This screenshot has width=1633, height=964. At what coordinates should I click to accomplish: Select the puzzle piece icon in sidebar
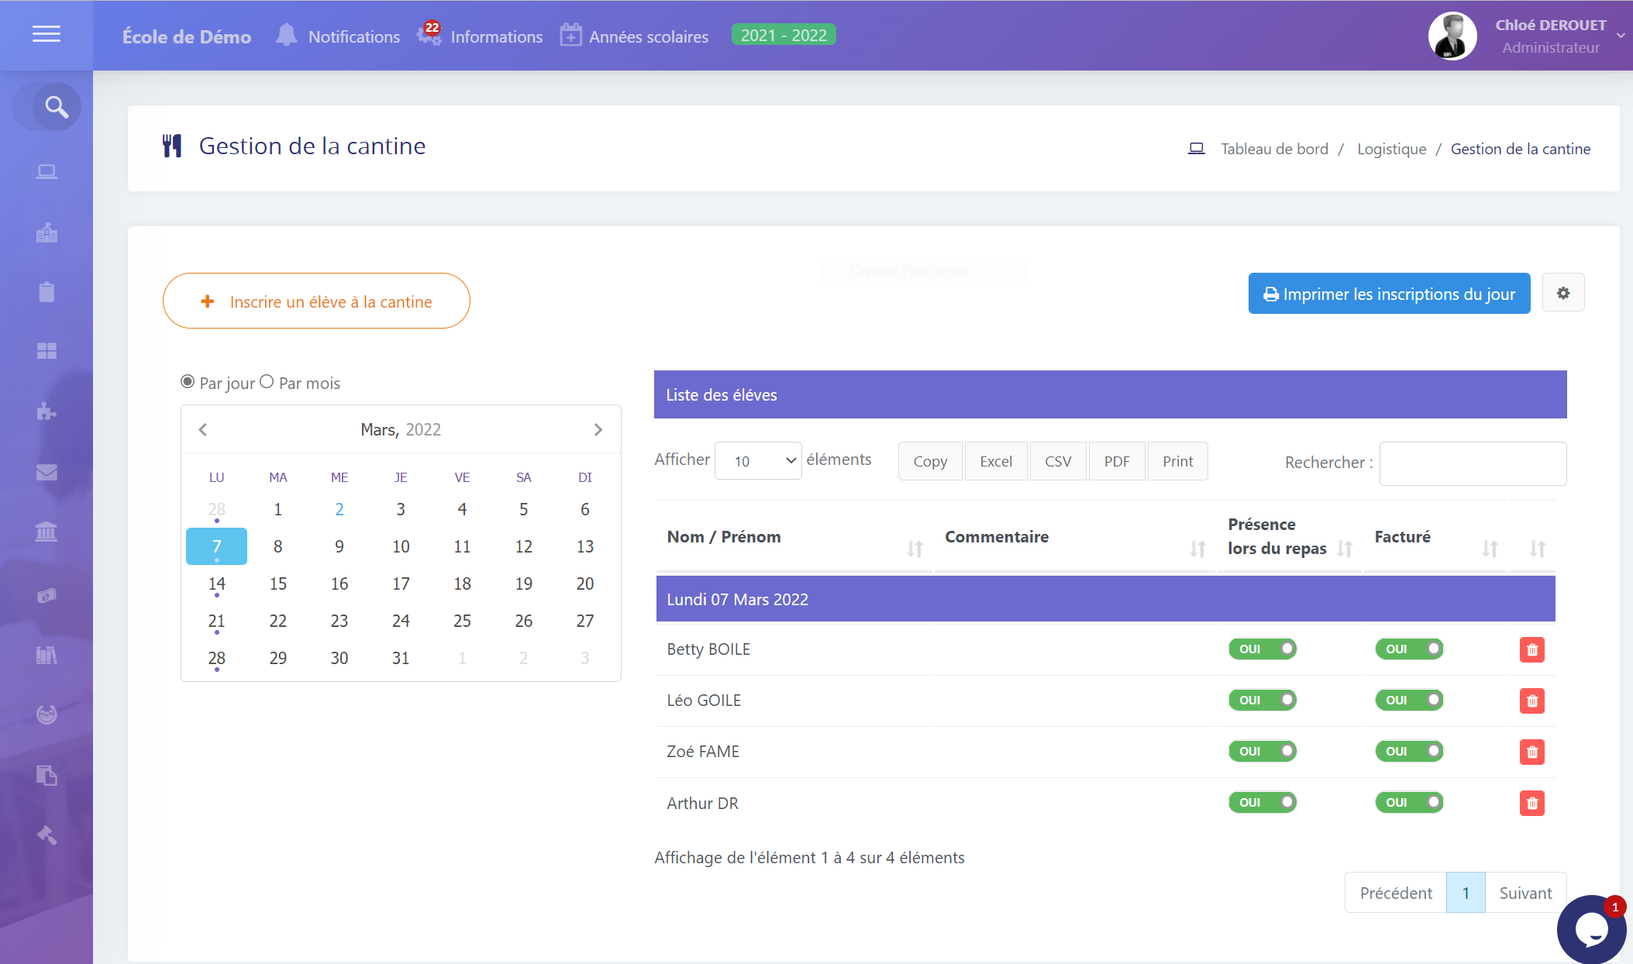tap(47, 411)
